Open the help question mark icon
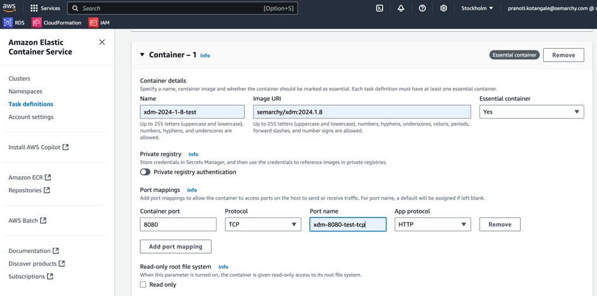The height and width of the screenshot is (296, 597). click(x=422, y=8)
